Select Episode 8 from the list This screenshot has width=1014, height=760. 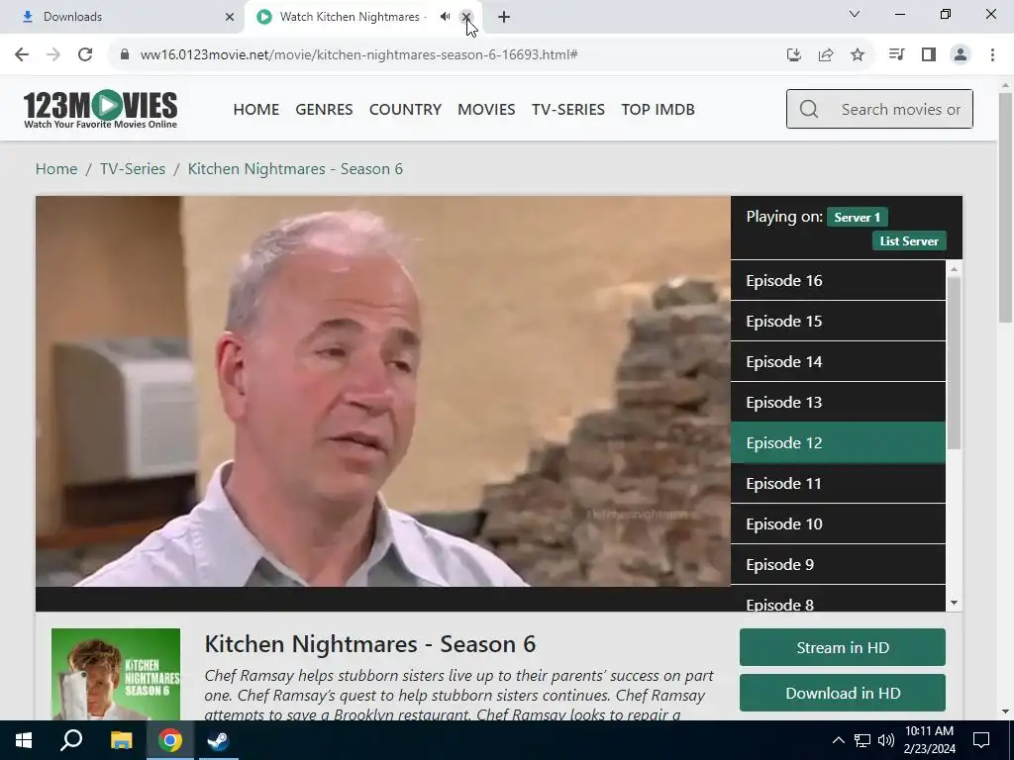[x=838, y=601]
